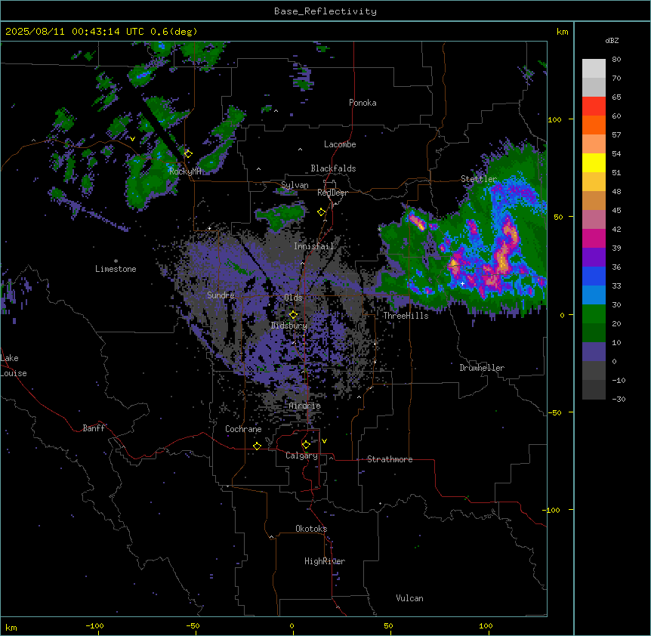
Task: Click the HighRiver town label
Action: coord(325,561)
